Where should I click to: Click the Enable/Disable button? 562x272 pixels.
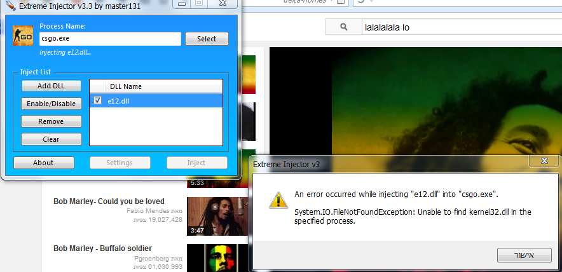[x=51, y=104]
